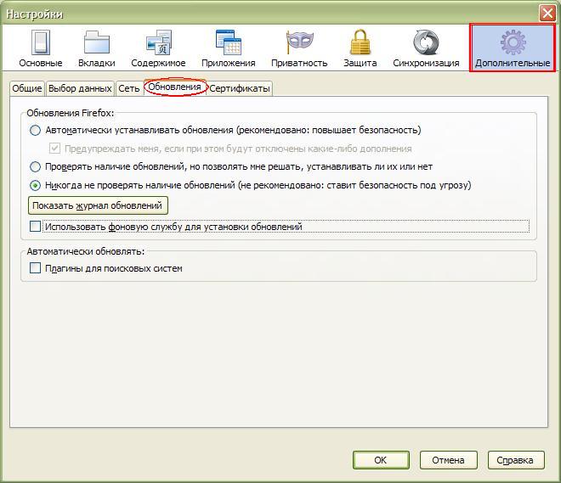The width and height of the screenshot is (561, 483).
Task: Enable auto-update of search engine plugins
Action: tap(35, 268)
